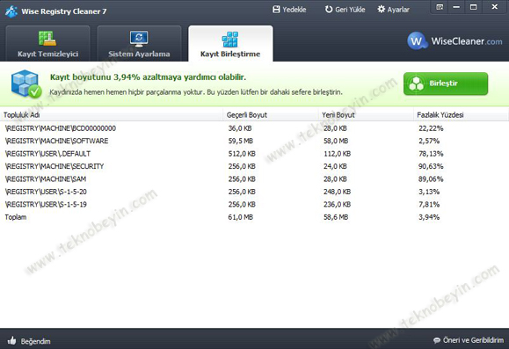Click the 61,0 MB total size value
The width and height of the screenshot is (509, 349).
(241, 217)
